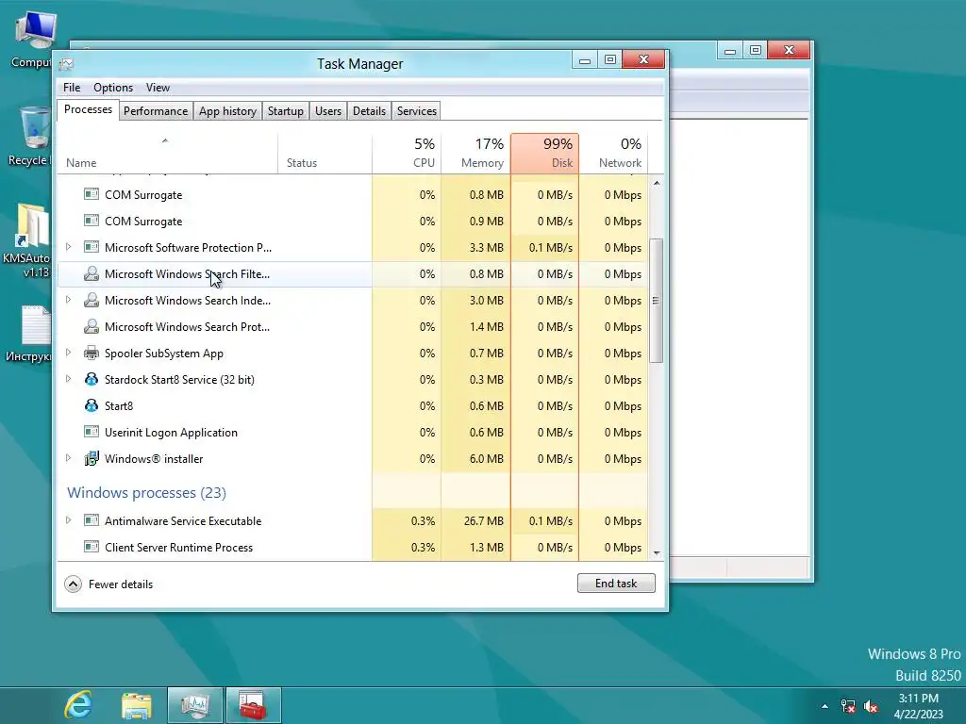Viewport: 966px width, 724px height.
Task: Maximize the background window behind Task Manager
Action: 756,50
